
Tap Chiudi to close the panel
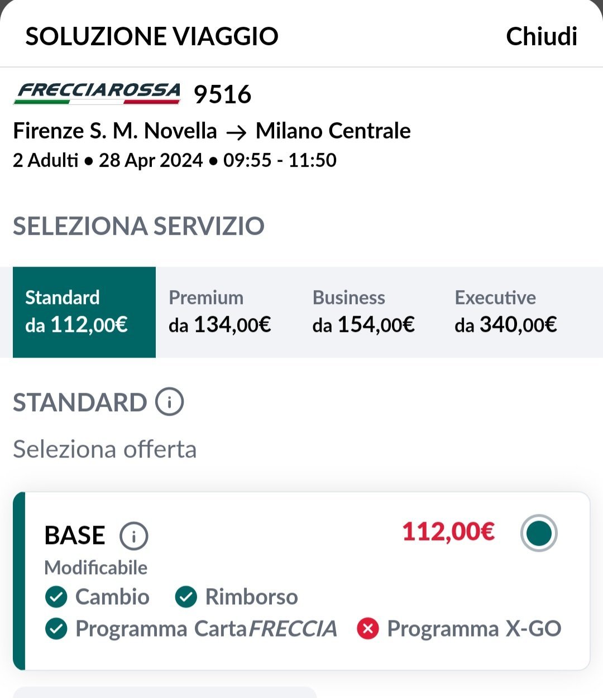tap(541, 36)
